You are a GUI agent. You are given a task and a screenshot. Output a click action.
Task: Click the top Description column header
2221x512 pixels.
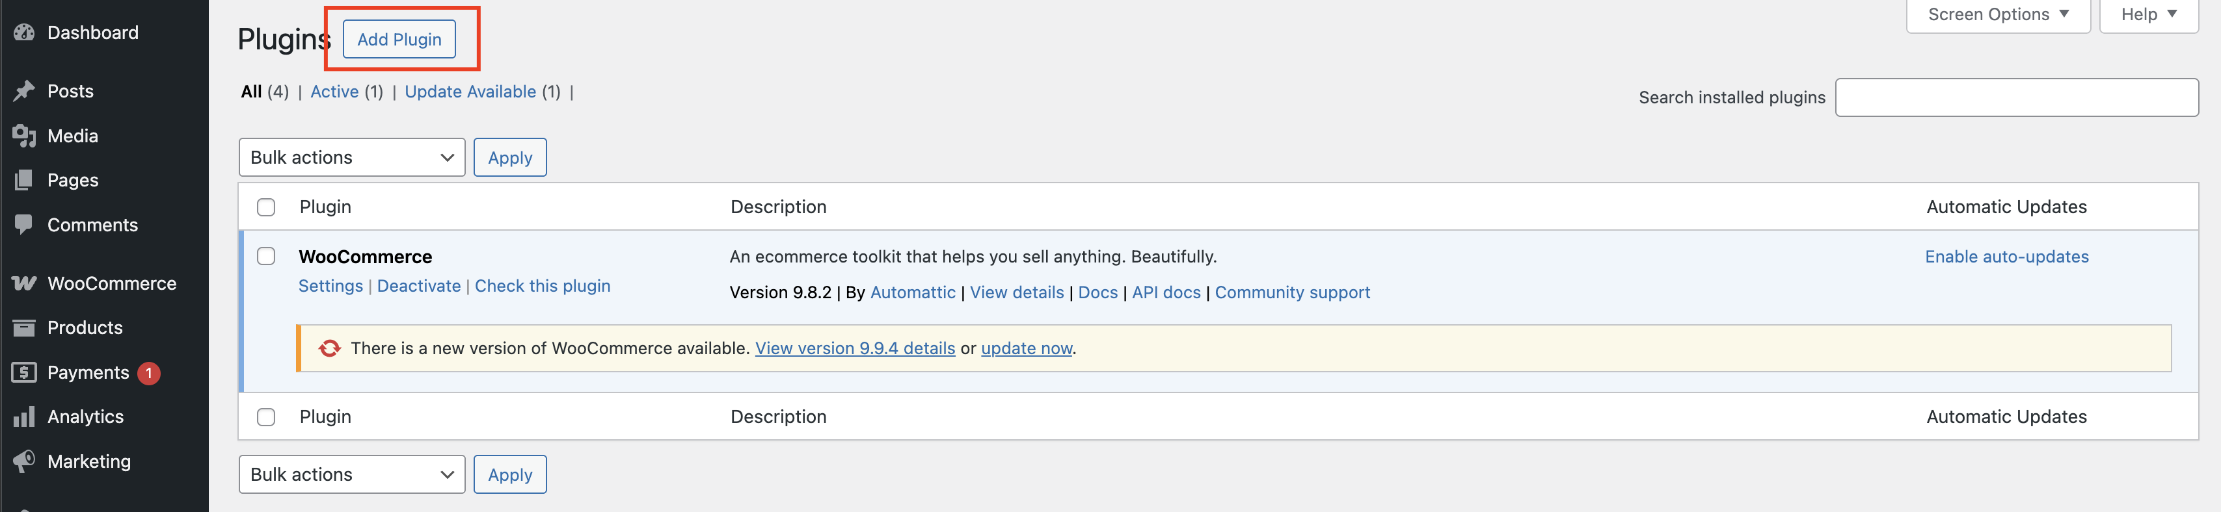point(779,207)
